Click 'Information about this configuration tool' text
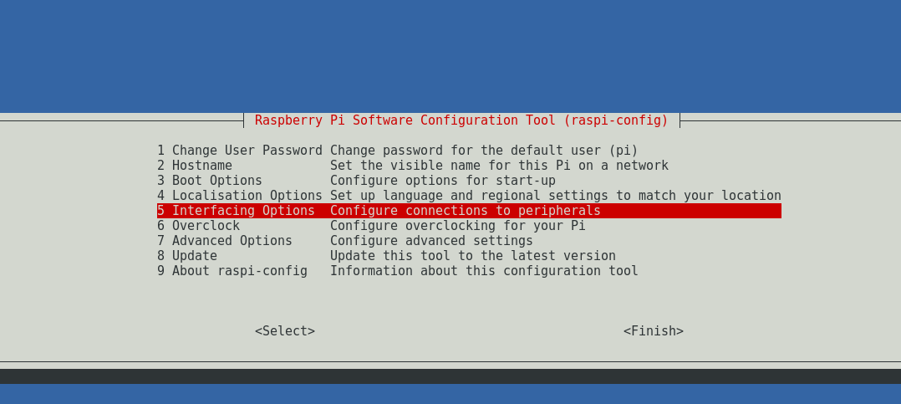The width and height of the screenshot is (901, 404). (x=484, y=270)
